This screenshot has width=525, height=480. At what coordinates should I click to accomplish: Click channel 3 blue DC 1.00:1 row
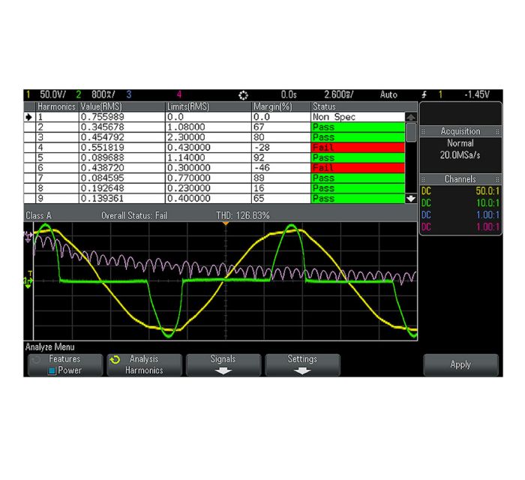[460, 215]
